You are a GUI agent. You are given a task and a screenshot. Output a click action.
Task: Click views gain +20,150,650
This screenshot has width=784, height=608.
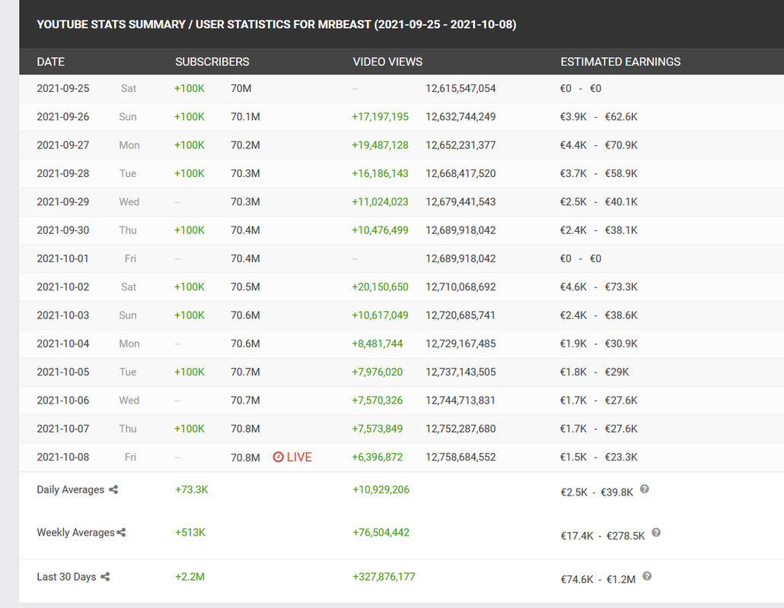pos(380,287)
